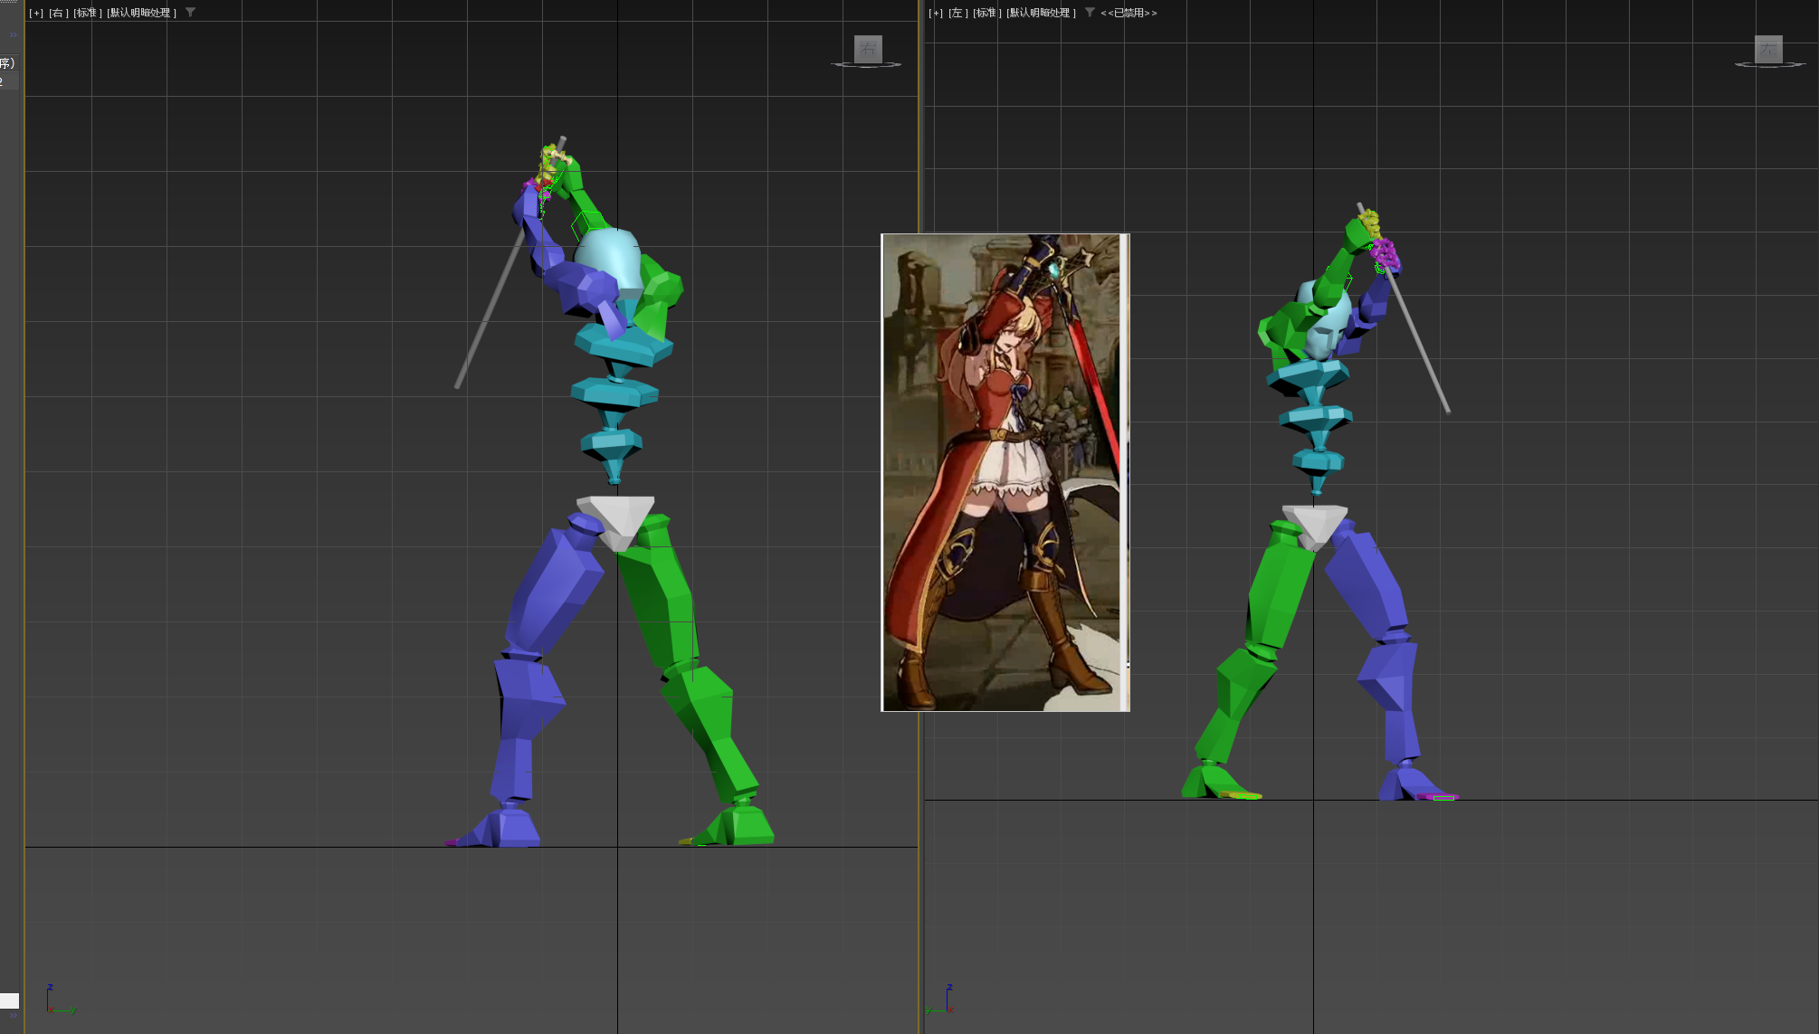Click the partially visible 序) rollout label
Viewport: 1819px width, 1034px height.
pos(6,62)
